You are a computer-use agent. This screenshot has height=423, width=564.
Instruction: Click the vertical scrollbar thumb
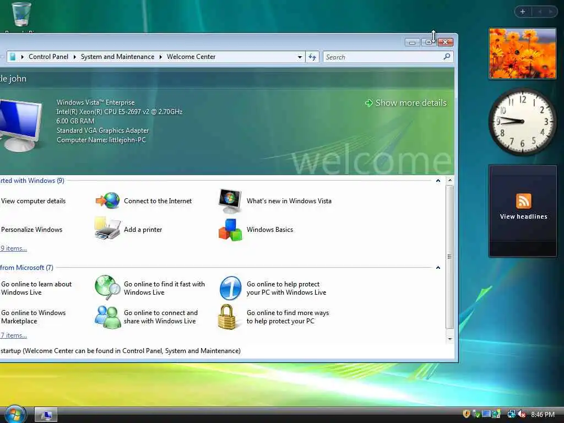pos(449,257)
